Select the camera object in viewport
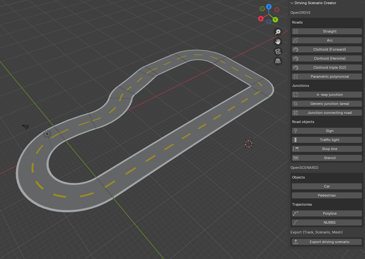365x259 pixels. point(25,127)
